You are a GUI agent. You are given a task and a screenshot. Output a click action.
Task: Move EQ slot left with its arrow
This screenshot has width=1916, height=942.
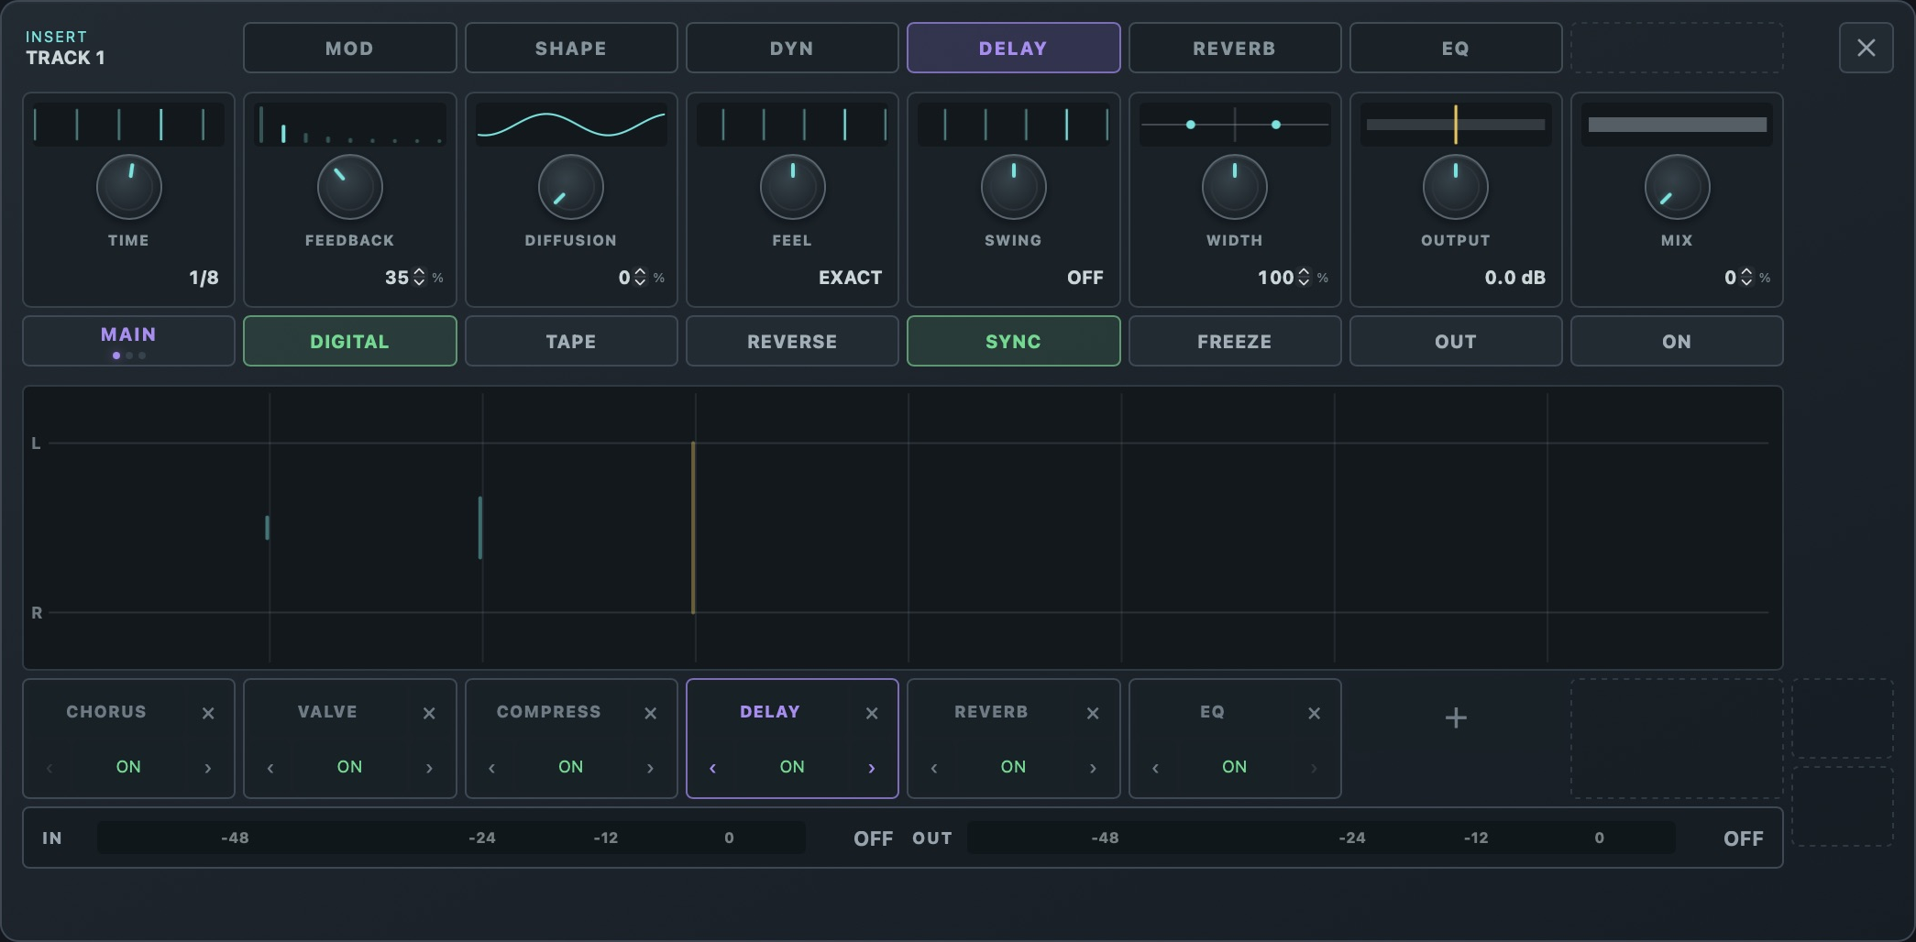(1155, 768)
